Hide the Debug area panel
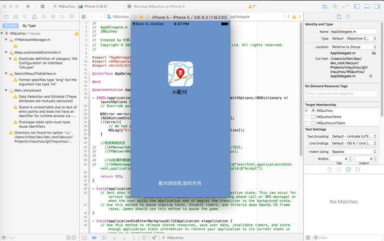384x241 pixels. tap(367, 7)
